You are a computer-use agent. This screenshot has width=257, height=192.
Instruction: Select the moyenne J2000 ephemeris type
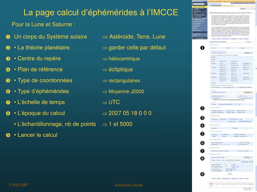(239, 144)
